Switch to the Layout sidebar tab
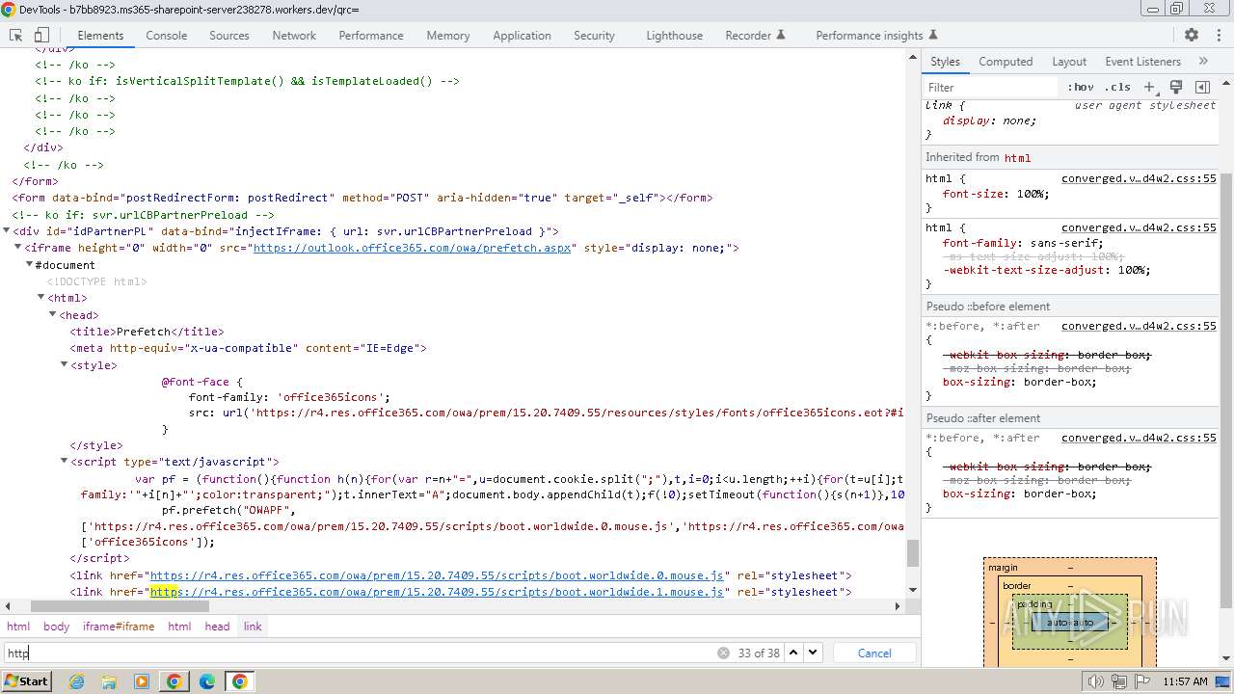 pyautogui.click(x=1069, y=61)
